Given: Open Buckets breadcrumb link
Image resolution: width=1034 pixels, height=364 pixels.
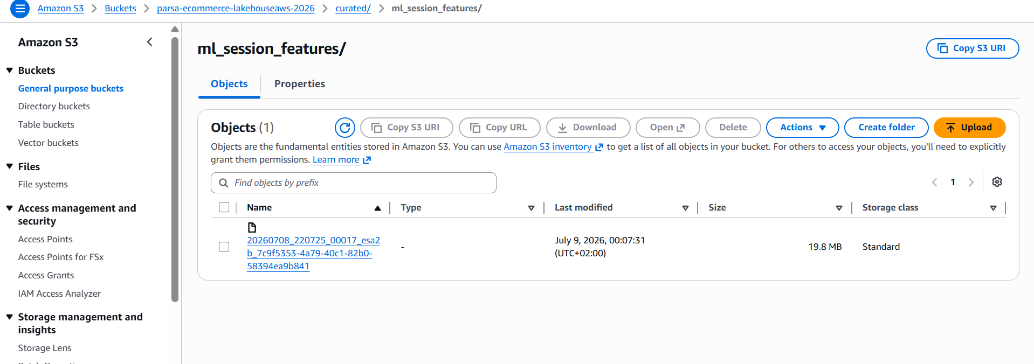Looking at the screenshot, I should [x=120, y=9].
